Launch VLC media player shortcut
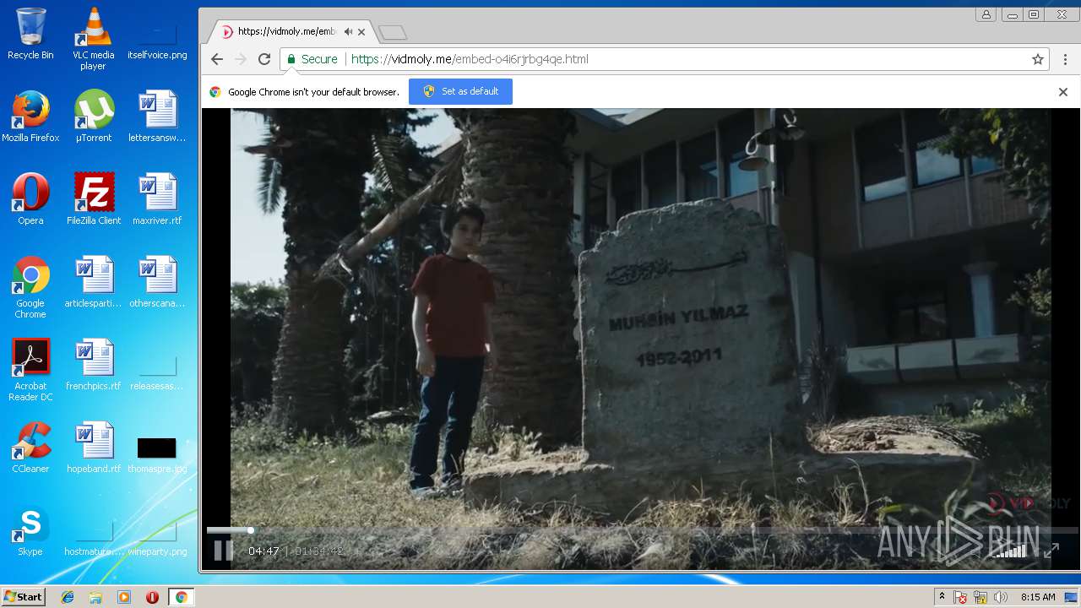Image resolution: width=1081 pixels, height=608 pixels. pyautogui.click(x=94, y=39)
